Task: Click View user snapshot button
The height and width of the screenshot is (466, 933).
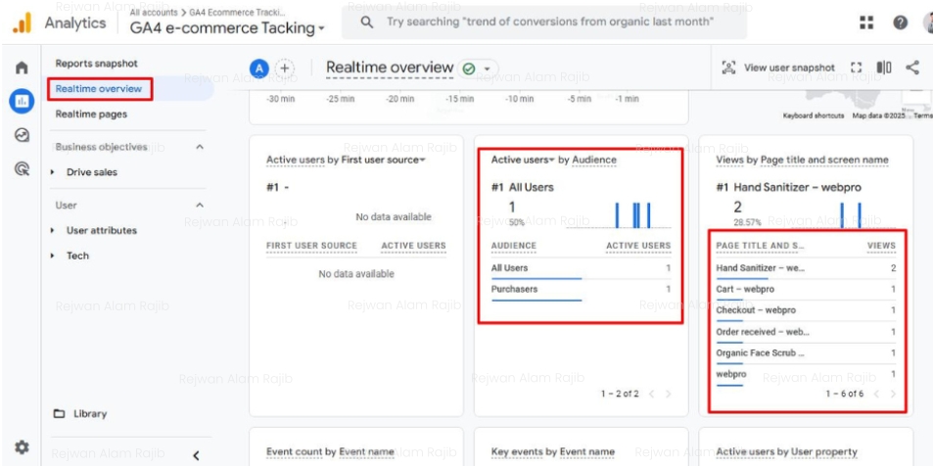Action: [x=780, y=68]
